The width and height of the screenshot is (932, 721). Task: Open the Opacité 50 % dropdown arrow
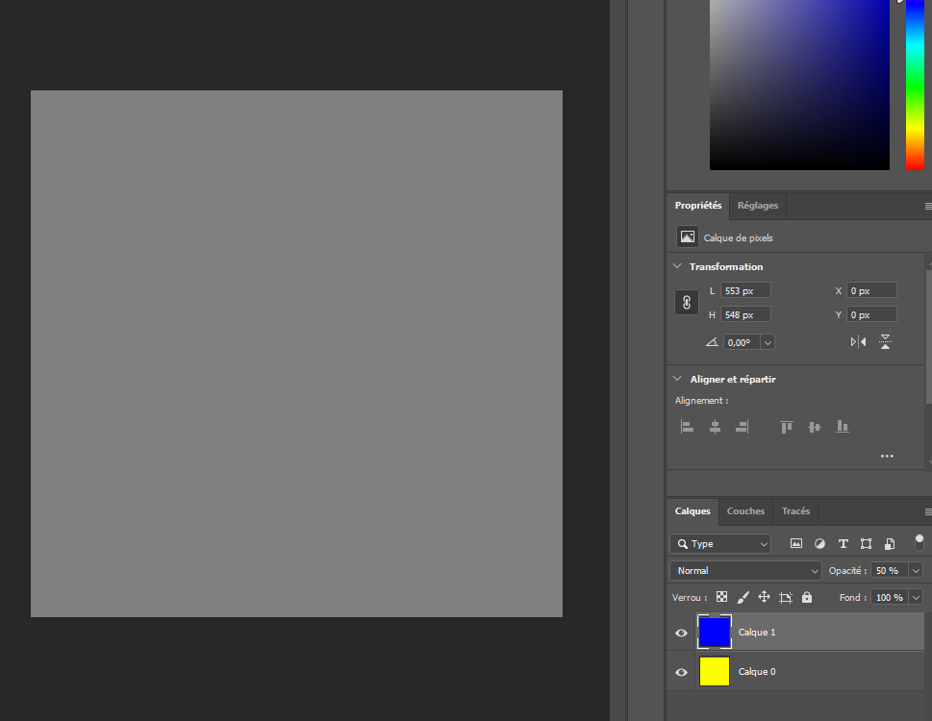[x=915, y=571]
